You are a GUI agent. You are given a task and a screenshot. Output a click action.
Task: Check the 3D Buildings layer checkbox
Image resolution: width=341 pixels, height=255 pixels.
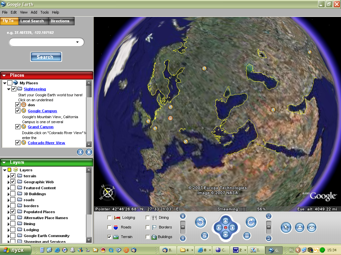13,194
